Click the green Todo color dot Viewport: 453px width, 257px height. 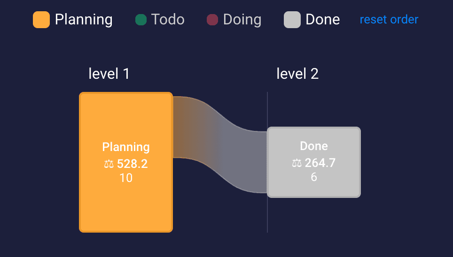coord(141,20)
